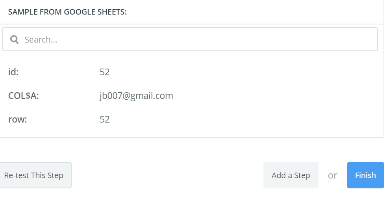Viewport: 391px width, 199px height.
Task: Focus the Search... input field
Action: (x=190, y=39)
